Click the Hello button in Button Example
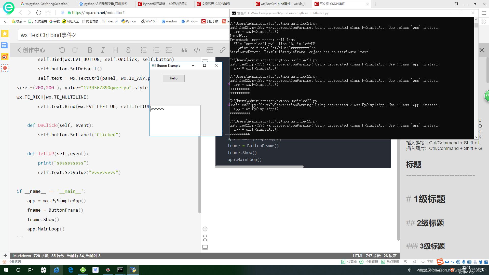The image size is (489, 275). (174, 78)
